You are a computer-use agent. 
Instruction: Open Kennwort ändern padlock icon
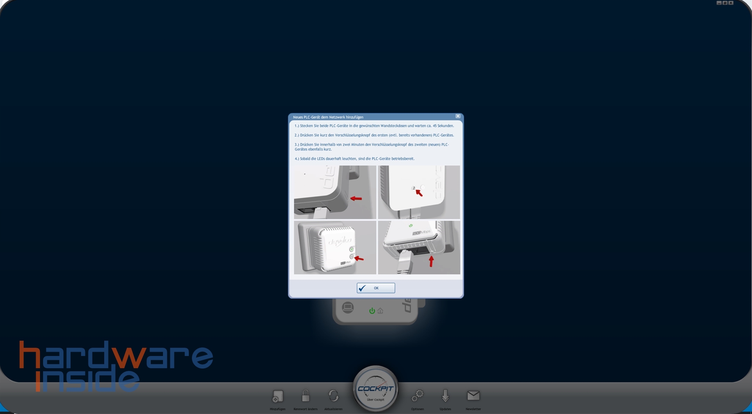(x=305, y=396)
